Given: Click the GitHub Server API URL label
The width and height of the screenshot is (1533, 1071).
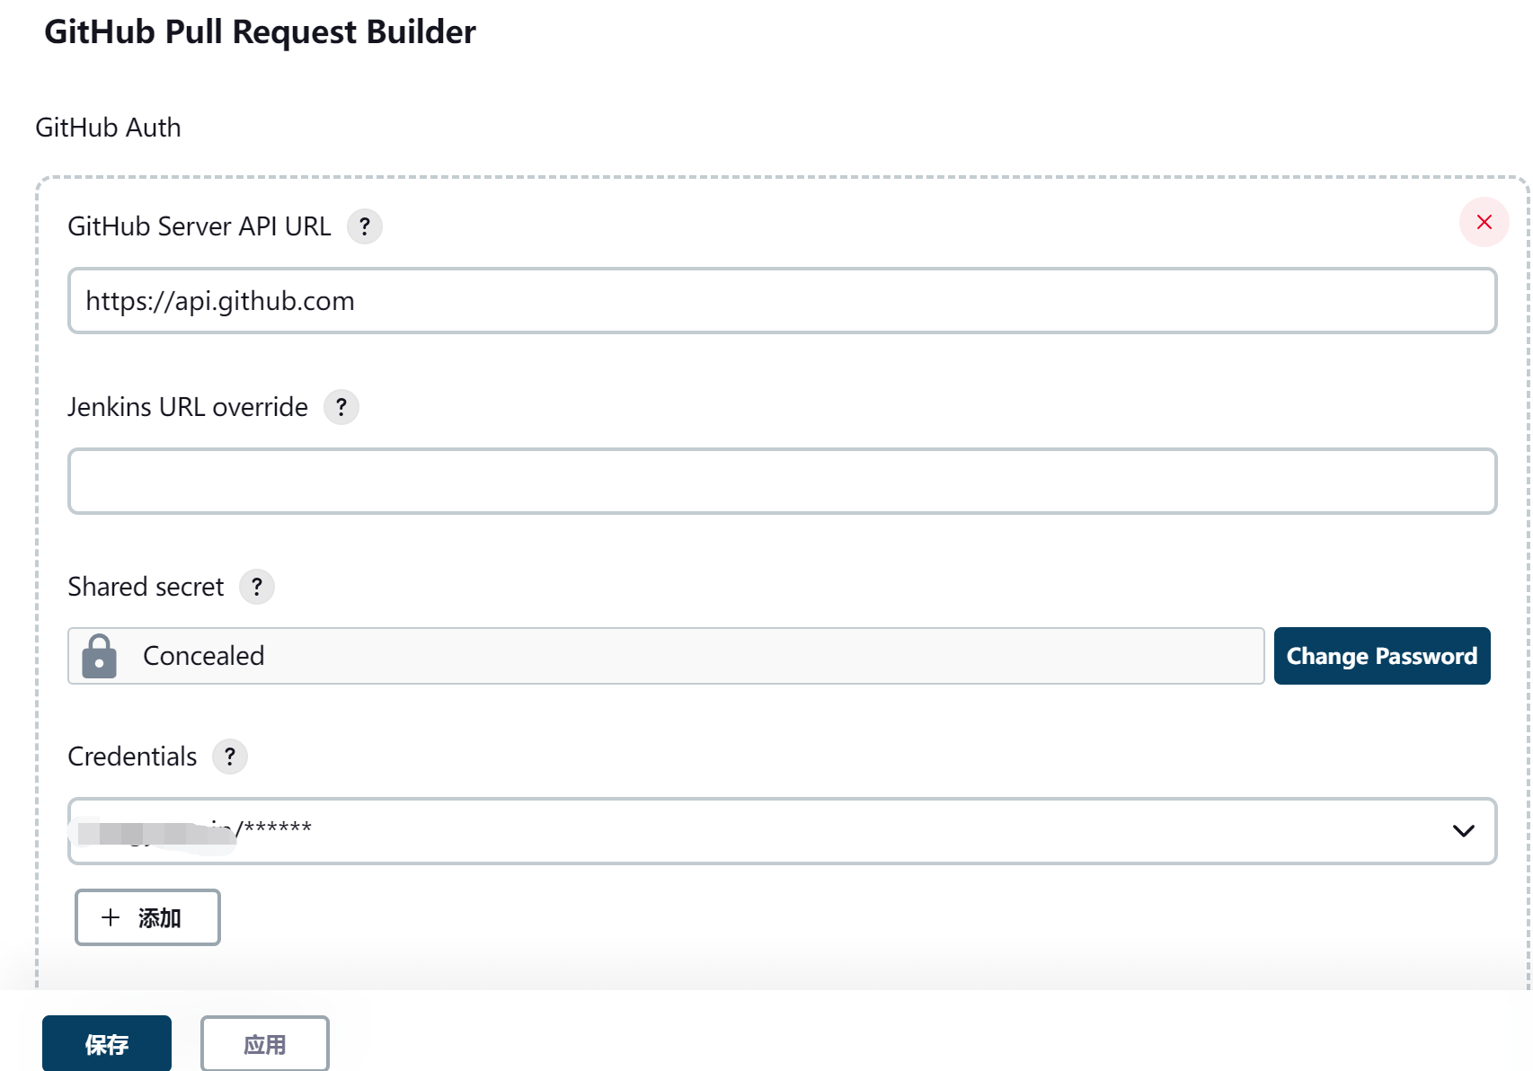Looking at the screenshot, I should click(199, 226).
